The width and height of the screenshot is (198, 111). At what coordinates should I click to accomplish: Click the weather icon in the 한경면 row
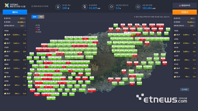[x=5, y=51]
